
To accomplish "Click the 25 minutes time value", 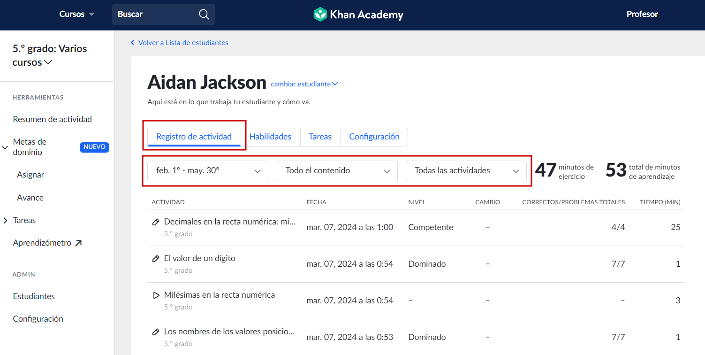I will [675, 227].
